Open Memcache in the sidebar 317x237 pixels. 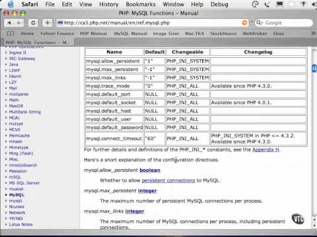pyautogui.click(x=19, y=136)
